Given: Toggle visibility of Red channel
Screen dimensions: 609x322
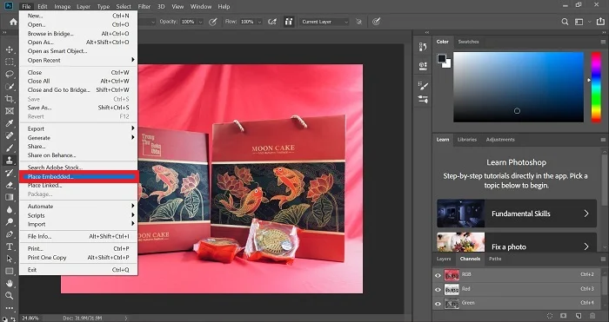Looking at the screenshot, I should [x=438, y=290].
